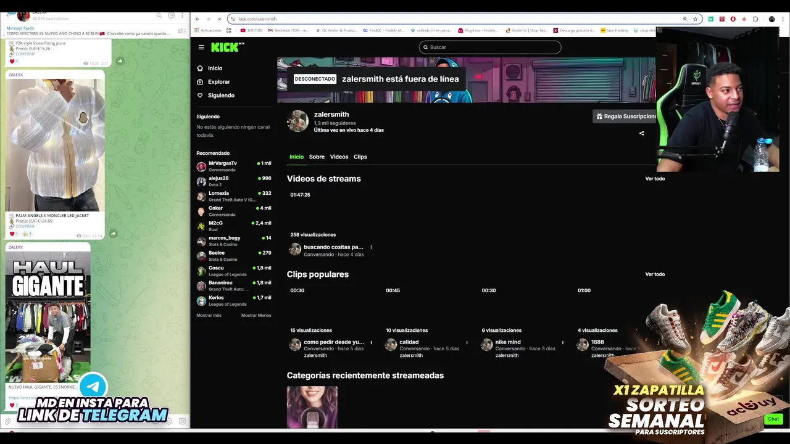The image size is (790, 444).
Task: Open recommended channel MrVargasTv
Action: pyautogui.click(x=234, y=166)
